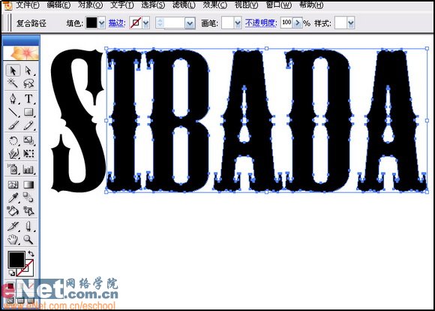Open the 画笔 brush dropdown
Viewport: 435px width, 311px height.
tap(238, 23)
